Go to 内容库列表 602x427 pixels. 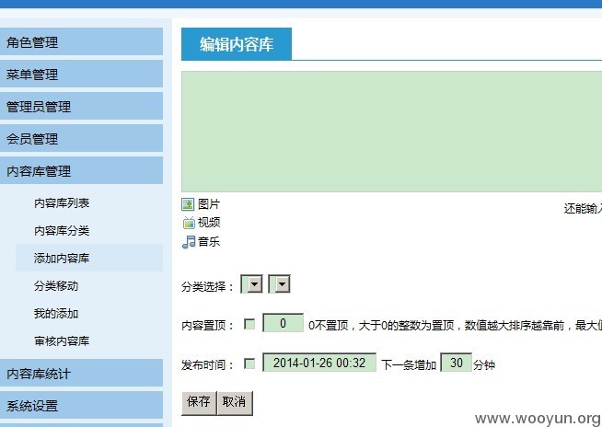coord(62,202)
